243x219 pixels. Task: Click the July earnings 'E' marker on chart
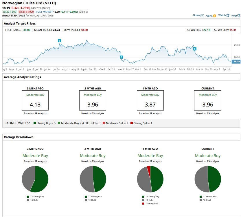[59, 41]
